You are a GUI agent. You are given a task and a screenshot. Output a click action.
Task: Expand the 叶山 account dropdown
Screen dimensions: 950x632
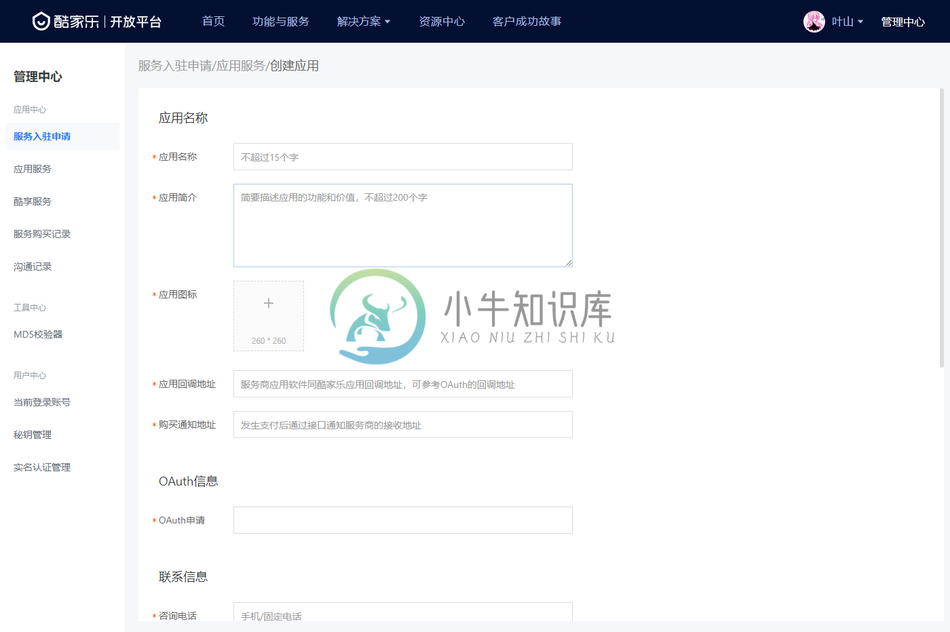click(x=848, y=22)
